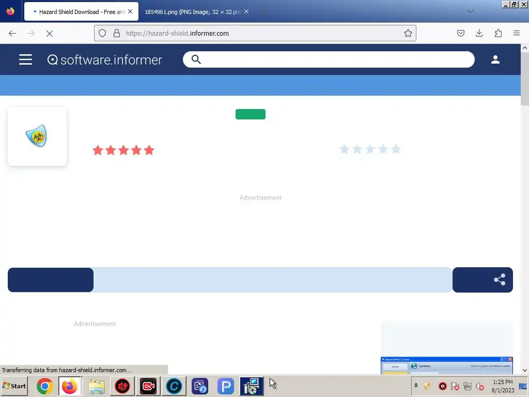
Task: Stop loading the page with the X button
Action: click(x=50, y=34)
